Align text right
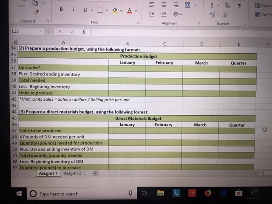This screenshot has height=204, width=272. tap(176, 5)
